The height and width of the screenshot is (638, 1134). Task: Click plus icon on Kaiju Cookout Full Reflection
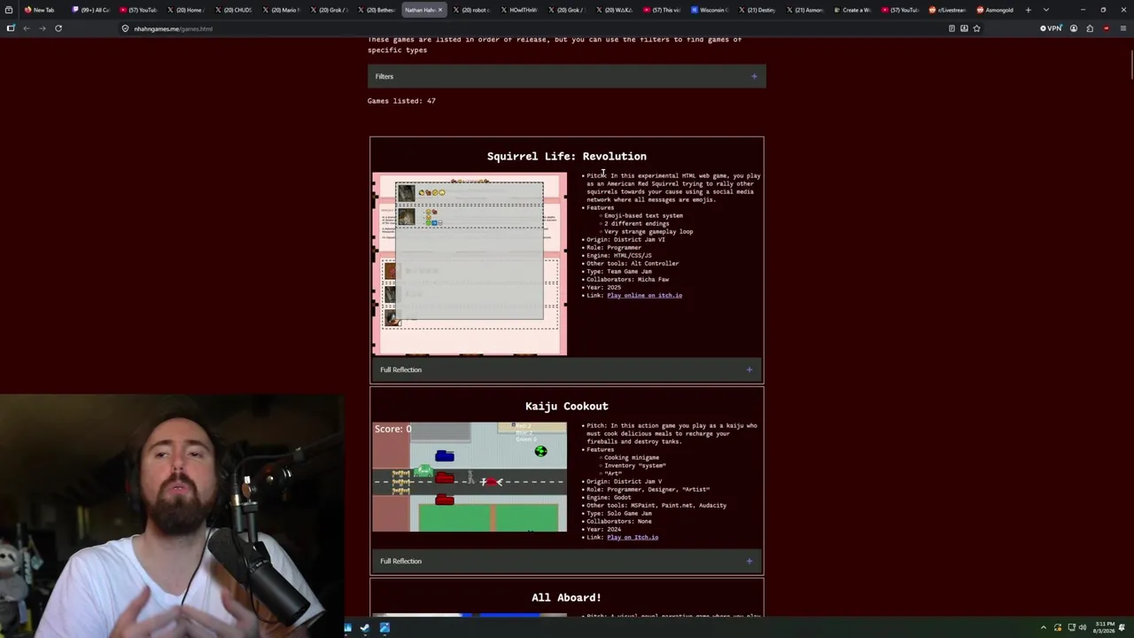pos(749,561)
